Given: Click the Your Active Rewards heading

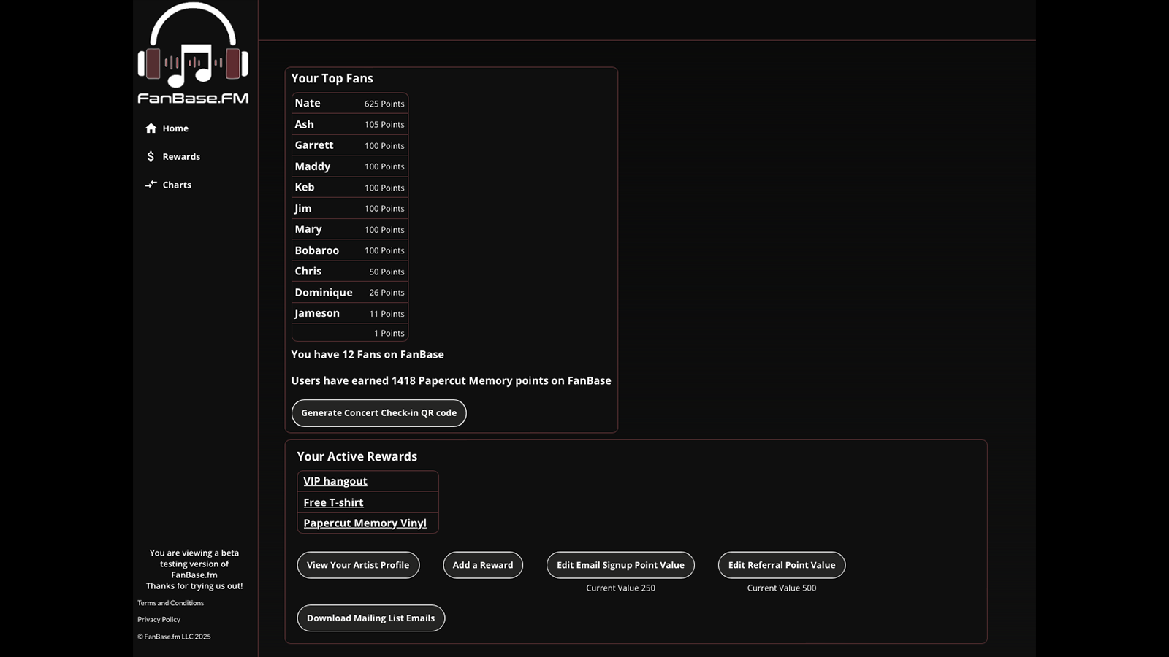Looking at the screenshot, I should 357,457.
